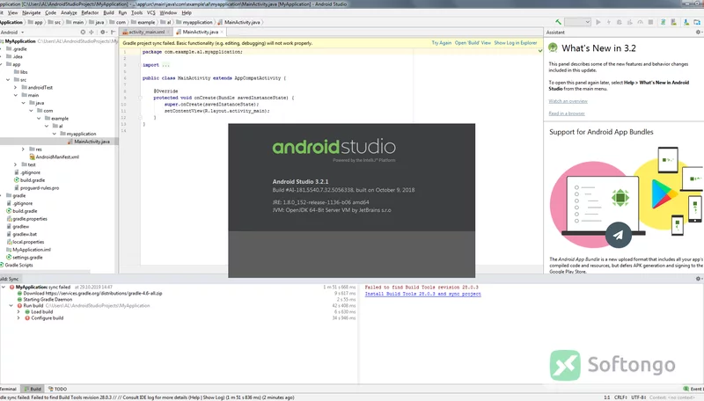Open the View menu

point(12,12)
